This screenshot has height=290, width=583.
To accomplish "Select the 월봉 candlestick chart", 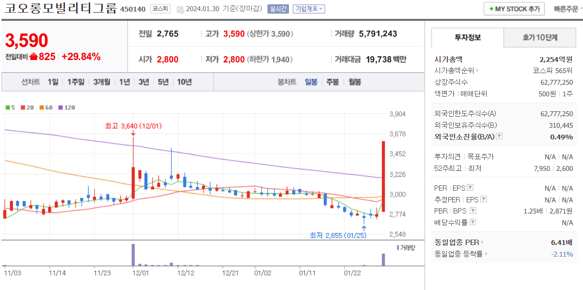I will [x=355, y=82].
